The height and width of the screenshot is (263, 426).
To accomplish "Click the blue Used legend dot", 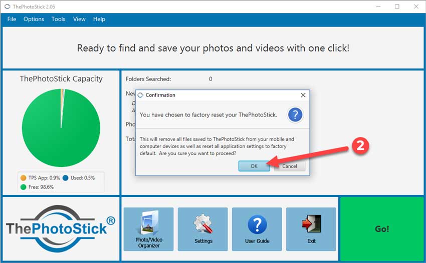I will (66, 178).
